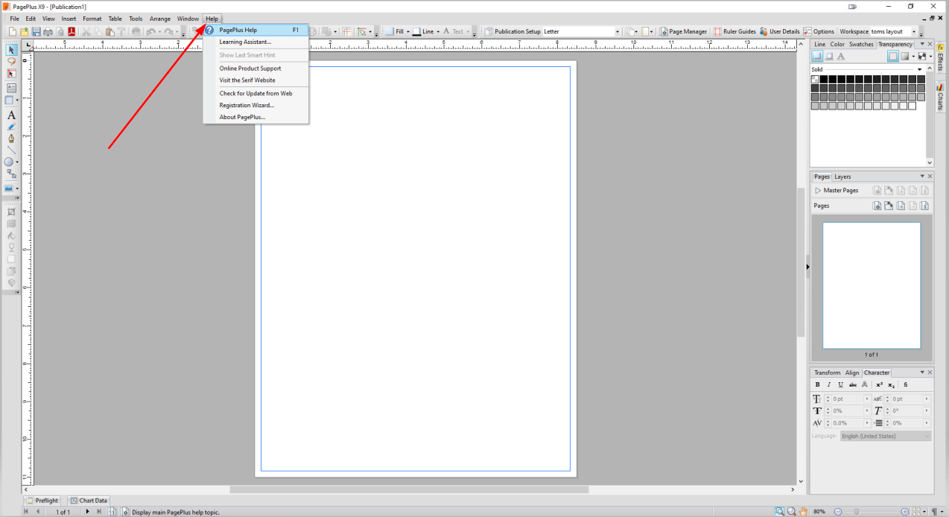Open the File menu

pos(14,19)
